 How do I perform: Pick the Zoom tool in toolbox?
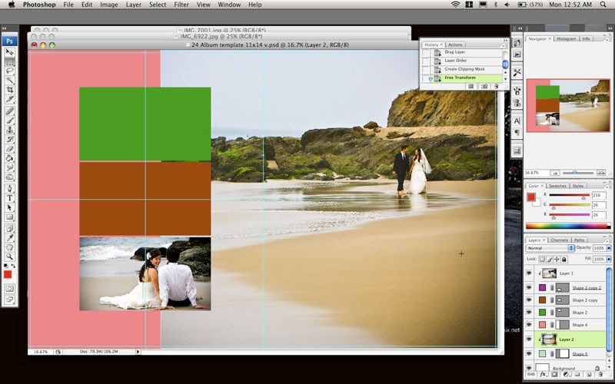pos(10,256)
